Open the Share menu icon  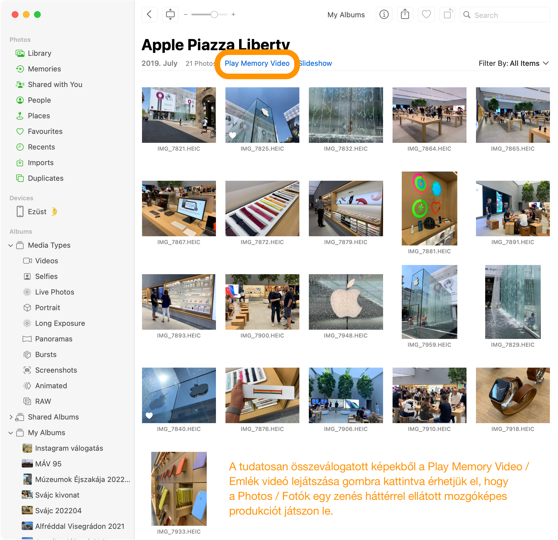point(405,15)
